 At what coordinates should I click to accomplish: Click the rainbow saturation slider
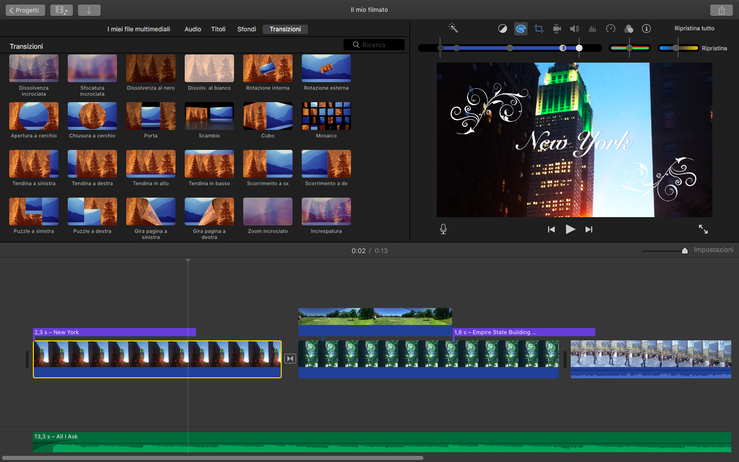pyautogui.click(x=630, y=48)
